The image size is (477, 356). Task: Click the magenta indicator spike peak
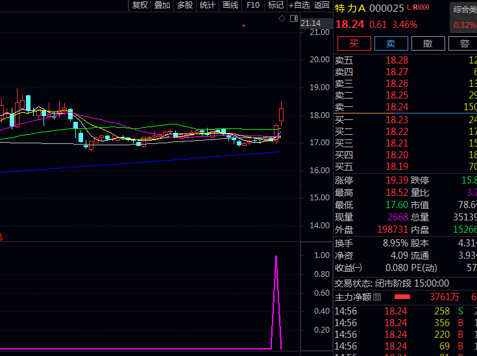click(x=276, y=257)
